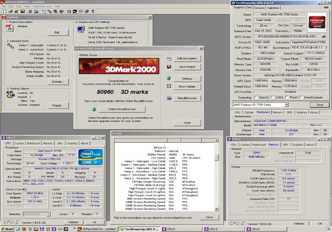Click the pink book icon in 3DMark toolbar

[x=87, y=11]
